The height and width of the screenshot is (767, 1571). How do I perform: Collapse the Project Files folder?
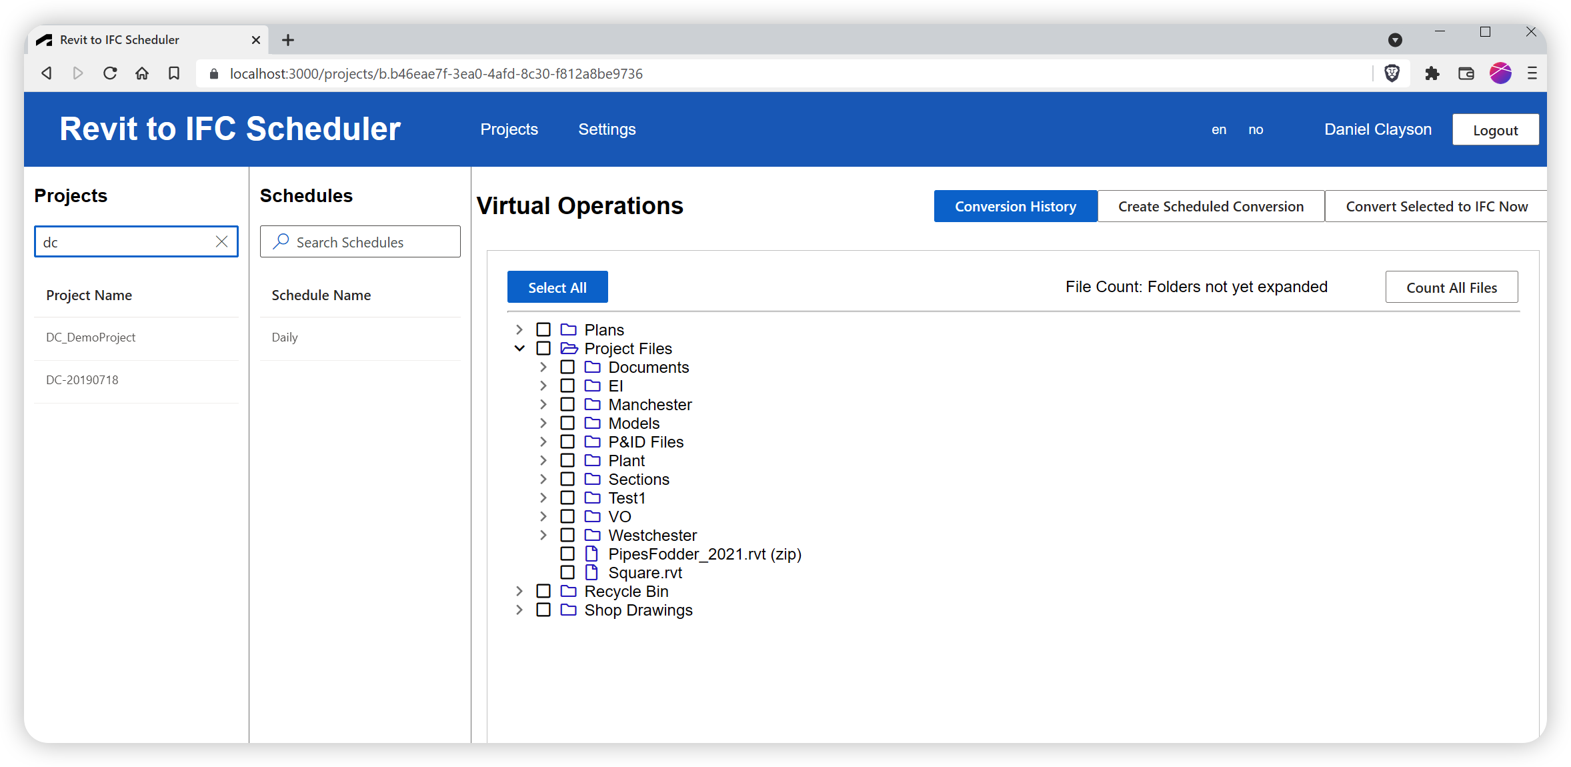coord(519,348)
